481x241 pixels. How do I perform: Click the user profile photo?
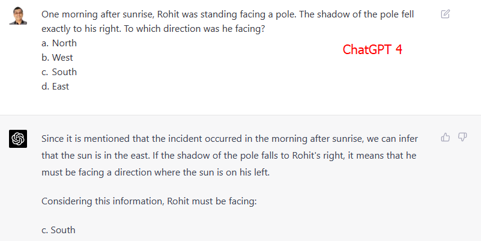click(x=18, y=16)
